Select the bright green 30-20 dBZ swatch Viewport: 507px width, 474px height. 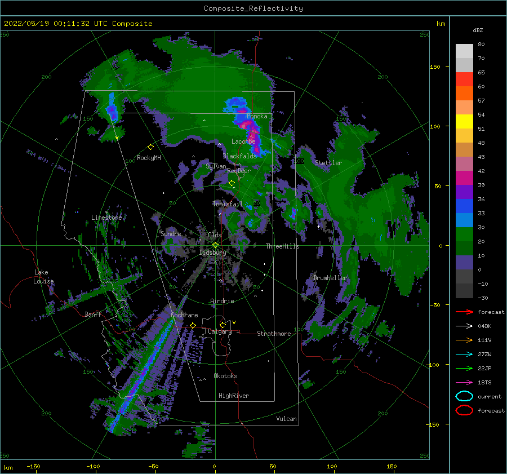[464, 234]
